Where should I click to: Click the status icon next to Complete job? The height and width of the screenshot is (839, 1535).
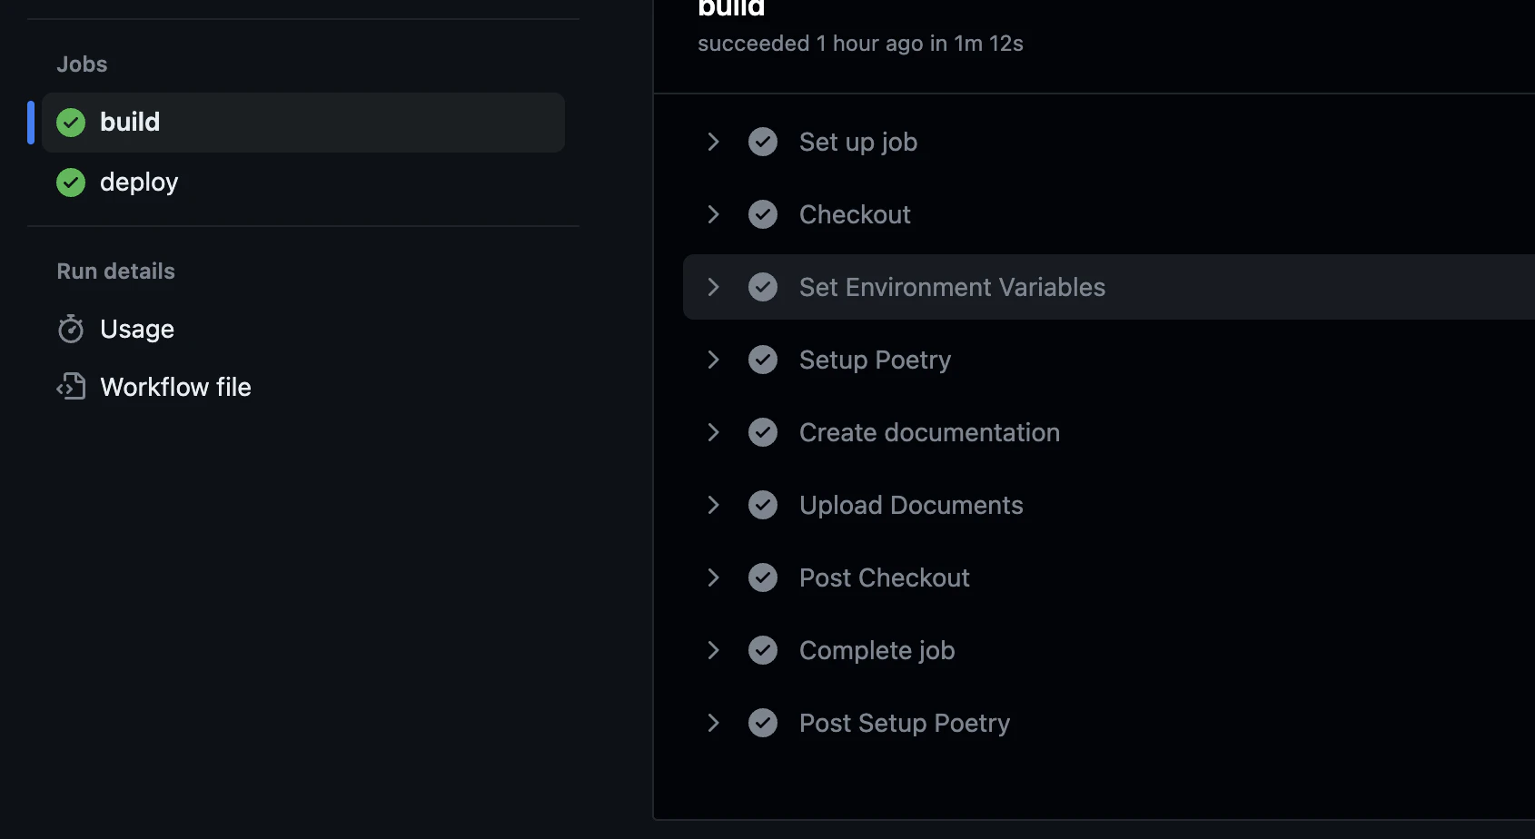tap(763, 650)
